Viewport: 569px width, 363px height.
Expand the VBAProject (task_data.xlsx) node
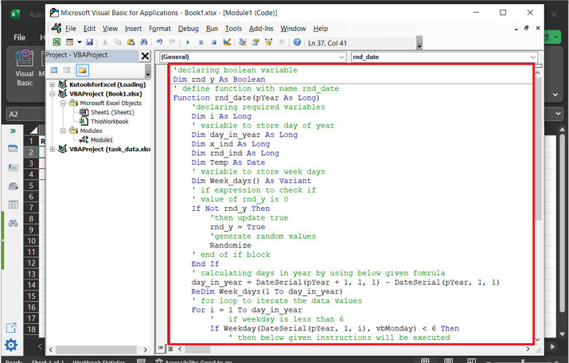pos(53,149)
